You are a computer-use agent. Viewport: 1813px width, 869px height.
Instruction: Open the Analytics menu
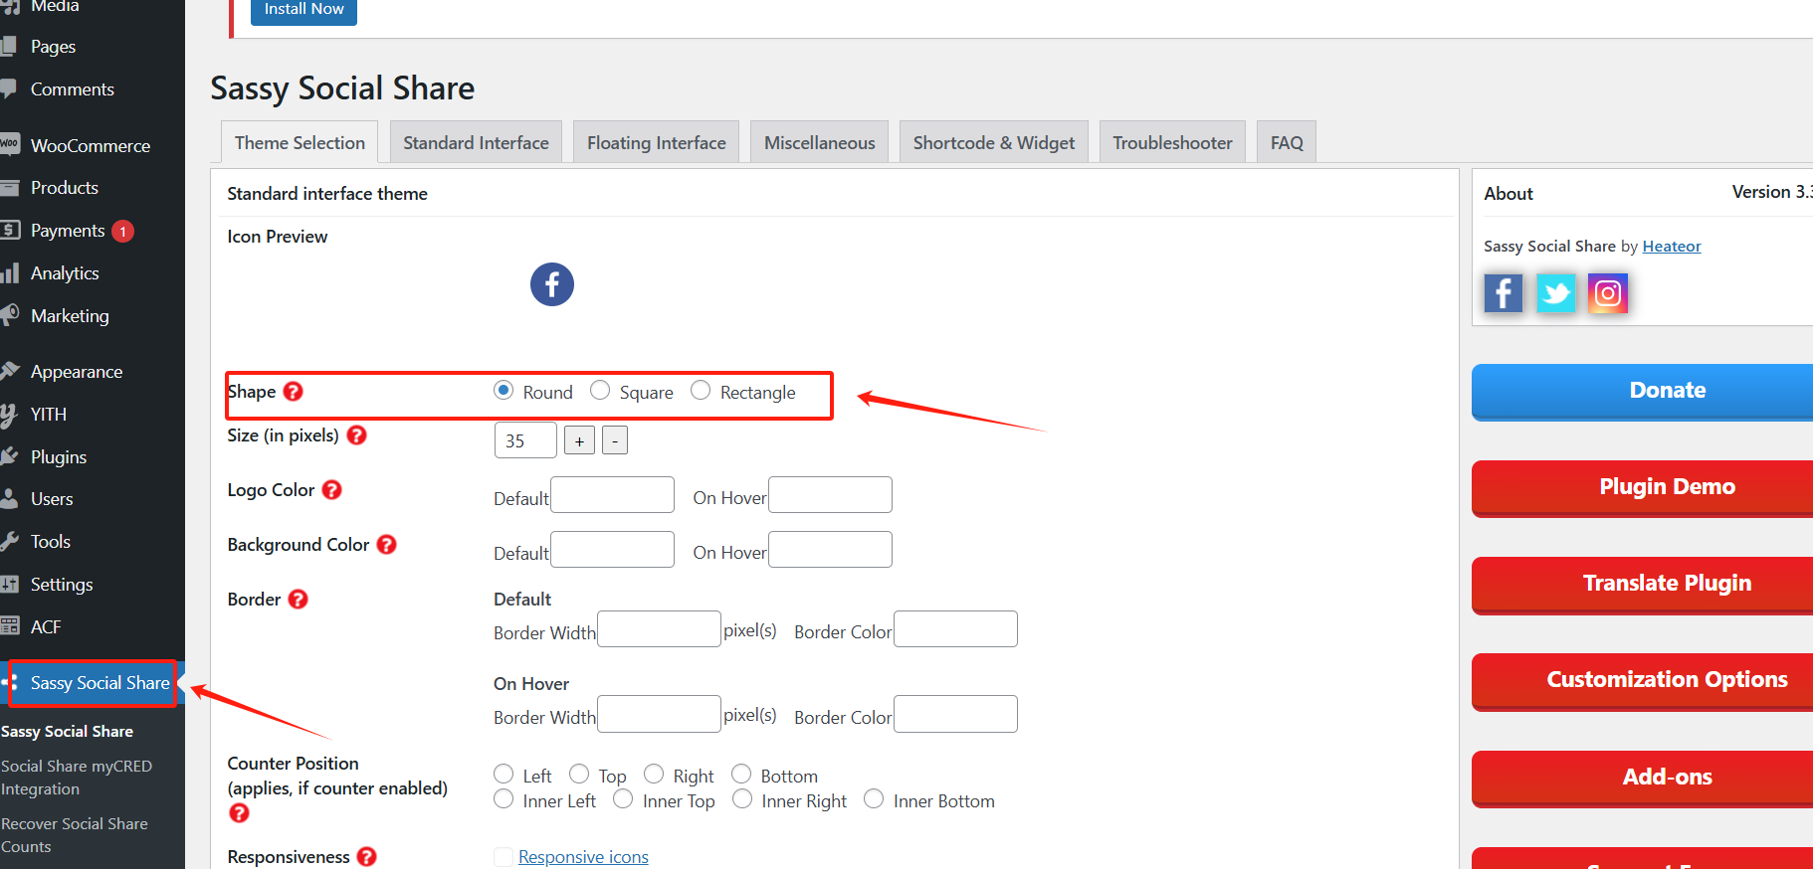coord(65,273)
